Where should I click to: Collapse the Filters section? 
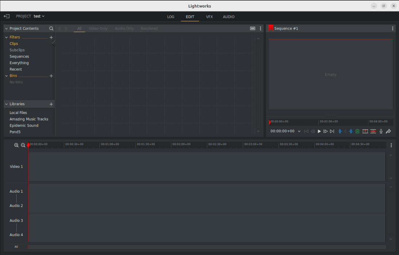[6, 37]
